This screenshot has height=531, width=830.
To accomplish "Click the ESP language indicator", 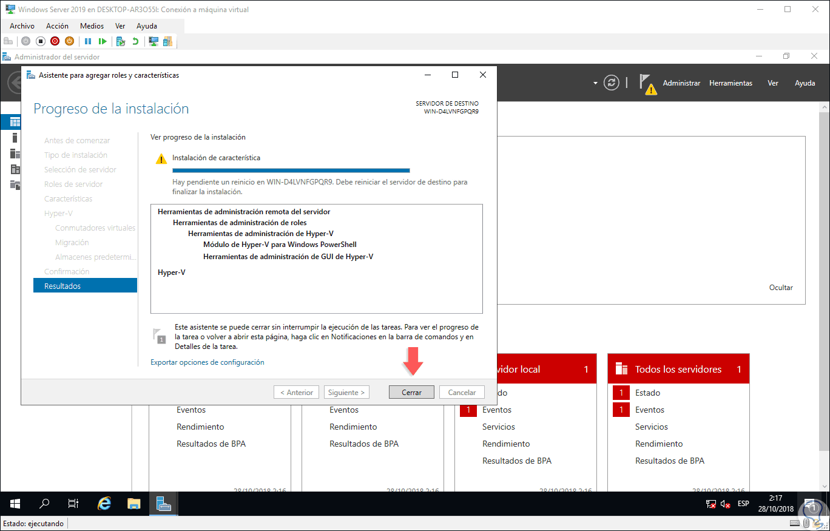I will [743, 504].
